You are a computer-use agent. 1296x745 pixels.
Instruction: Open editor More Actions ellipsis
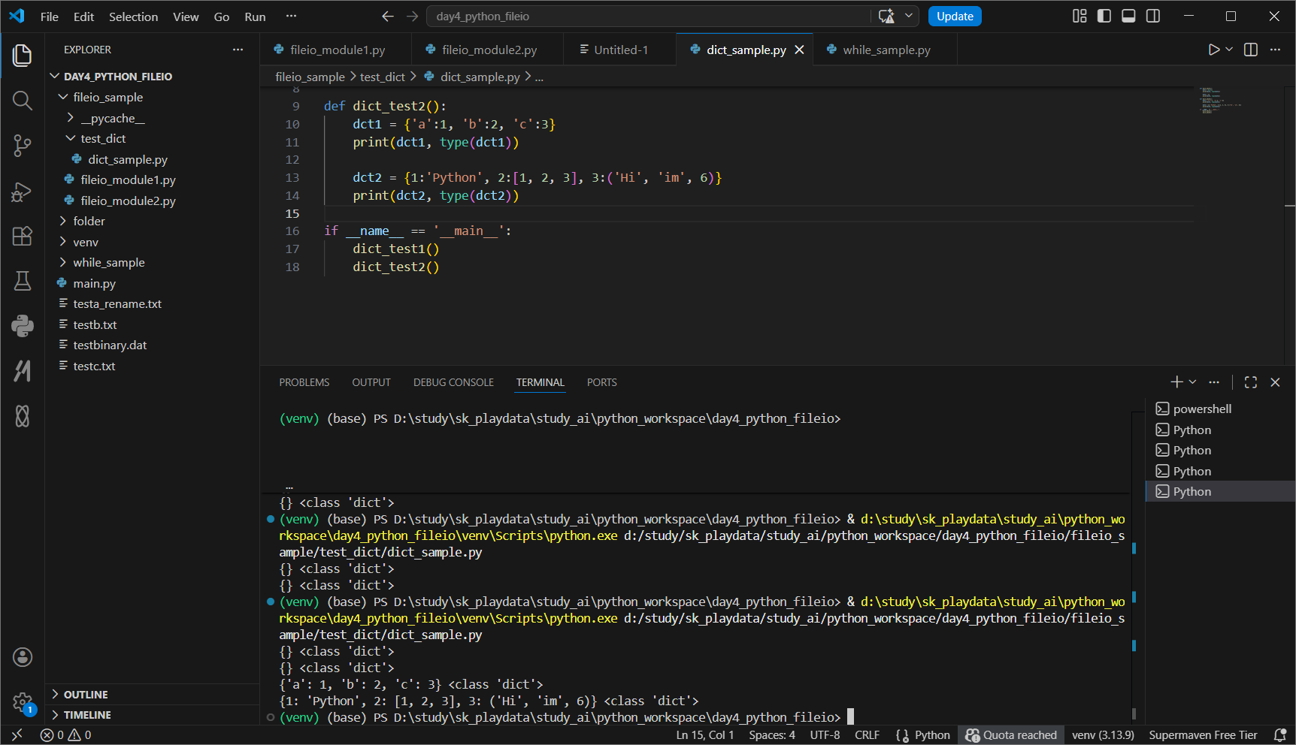[1275, 50]
